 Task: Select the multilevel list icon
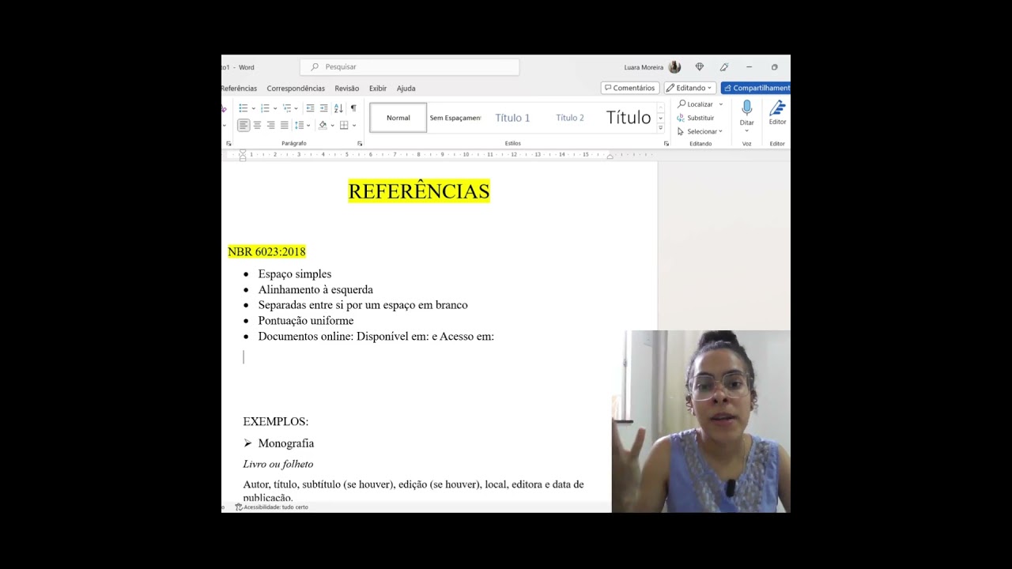[287, 108]
